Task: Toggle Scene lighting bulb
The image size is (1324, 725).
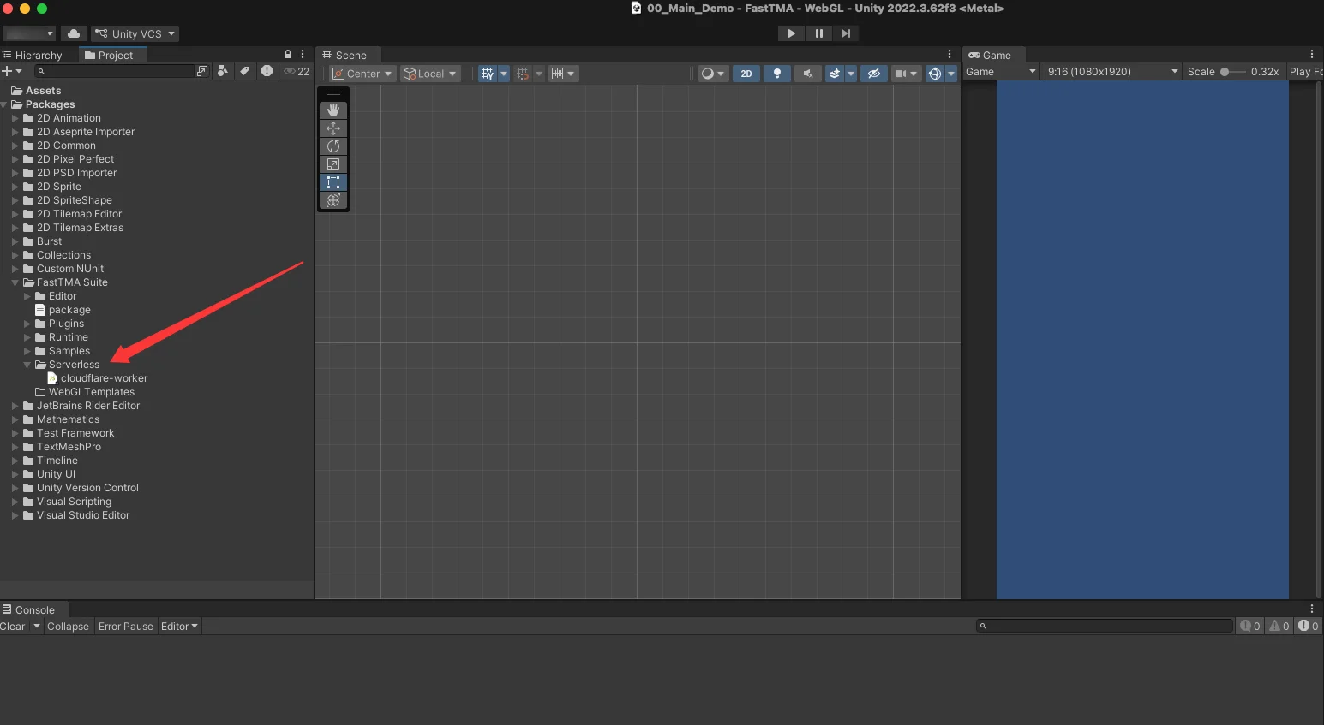Action: point(777,74)
